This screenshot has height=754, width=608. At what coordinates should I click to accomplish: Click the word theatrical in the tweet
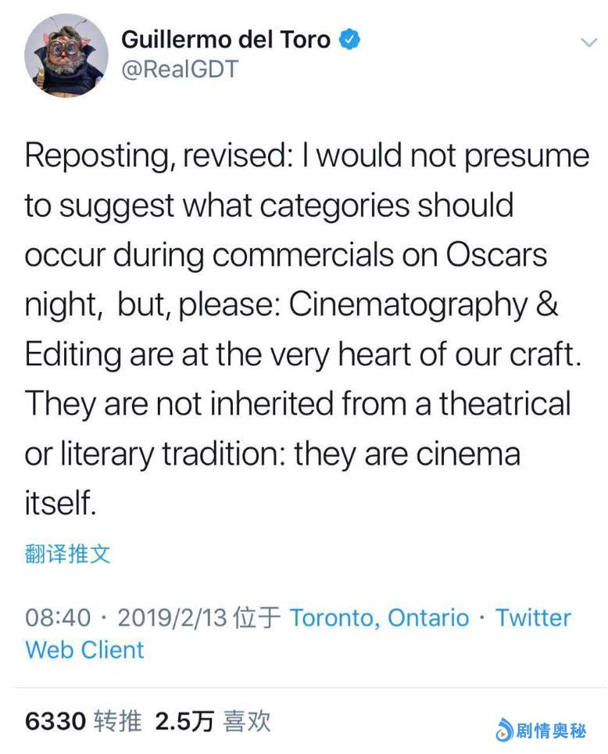(x=505, y=404)
